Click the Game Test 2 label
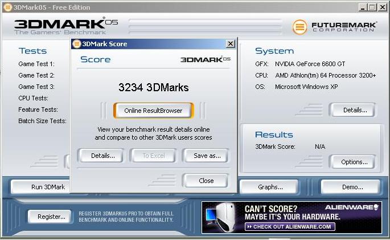Image resolution: width=390 pixels, height=240 pixels. (x=36, y=75)
